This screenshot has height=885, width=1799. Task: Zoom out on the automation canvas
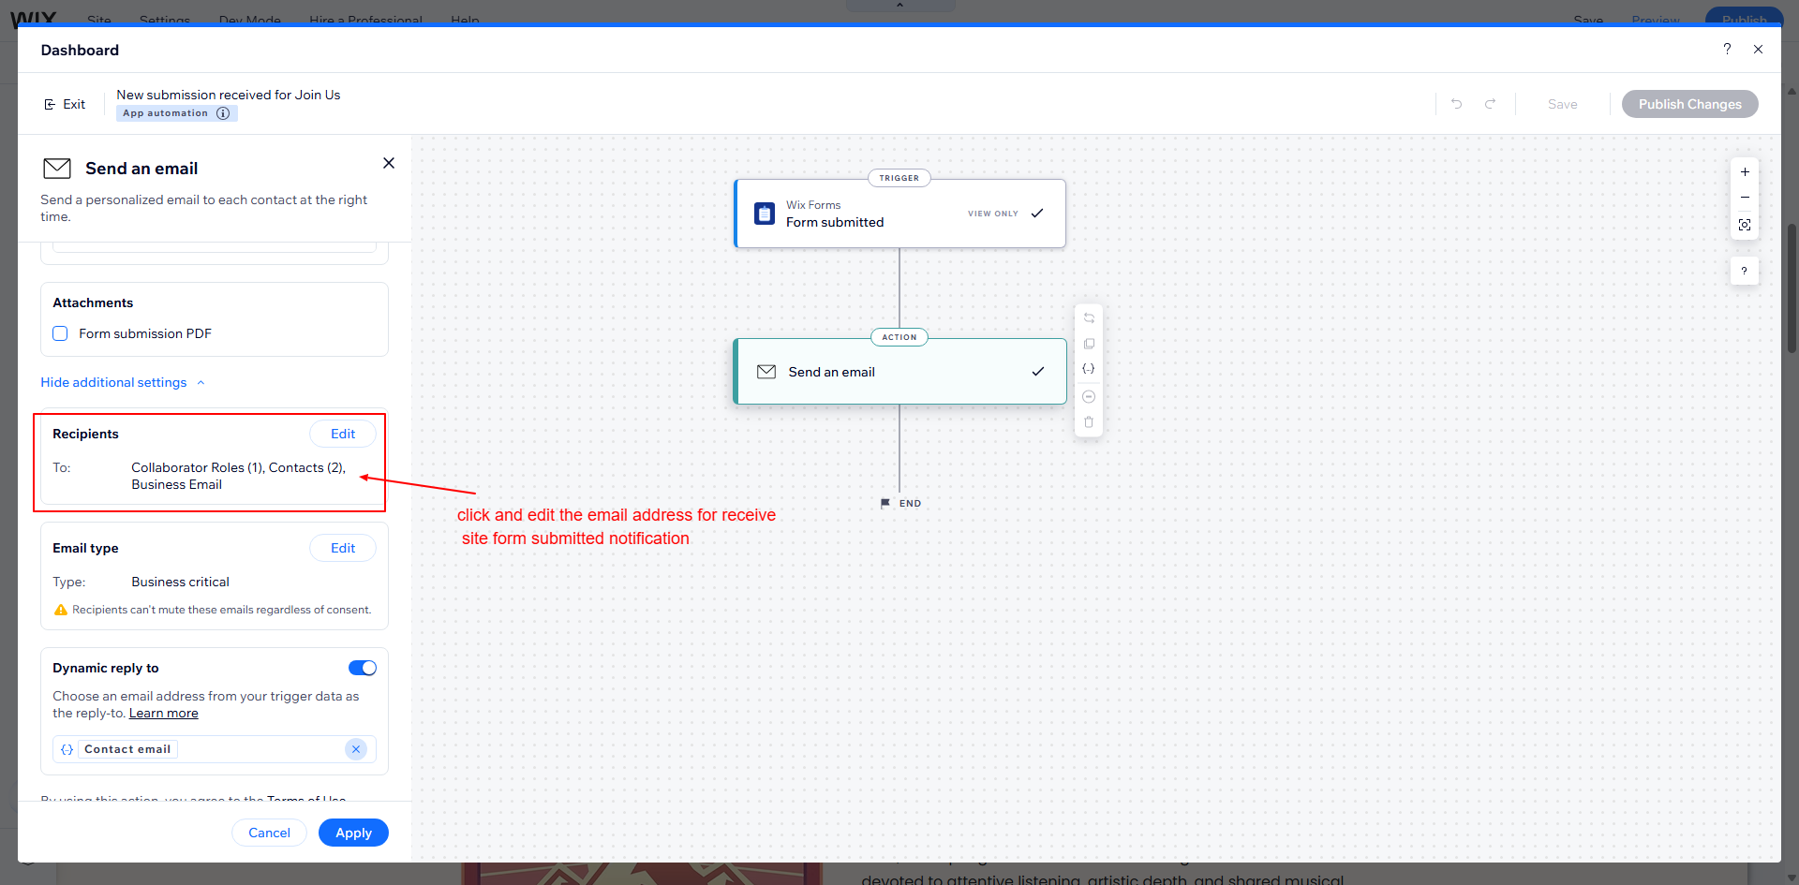point(1745,198)
